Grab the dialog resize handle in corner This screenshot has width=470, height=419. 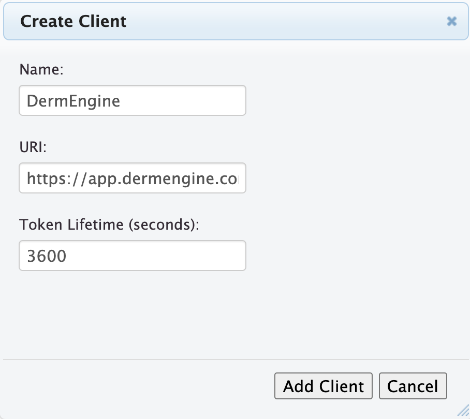(x=463, y=412)
